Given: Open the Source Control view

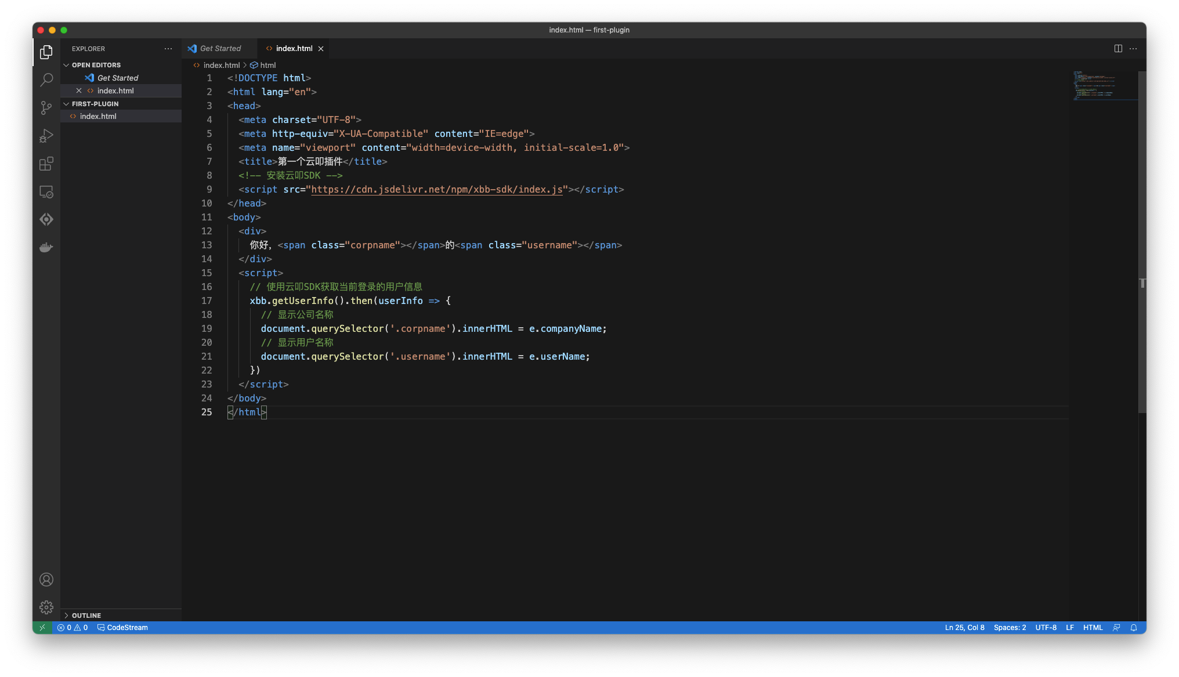Looking at the screenshot, I should click(x=46, y=107).
